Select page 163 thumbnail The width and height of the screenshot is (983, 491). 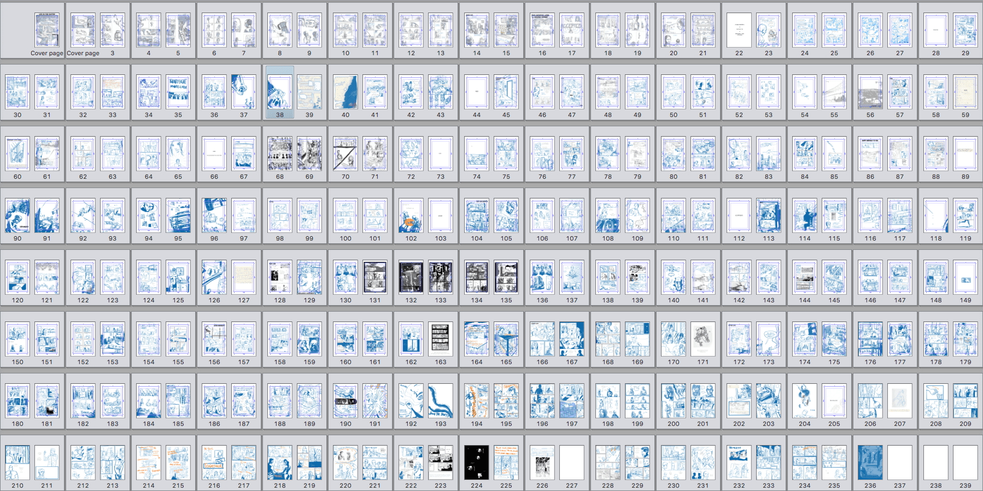click(441, 339)
